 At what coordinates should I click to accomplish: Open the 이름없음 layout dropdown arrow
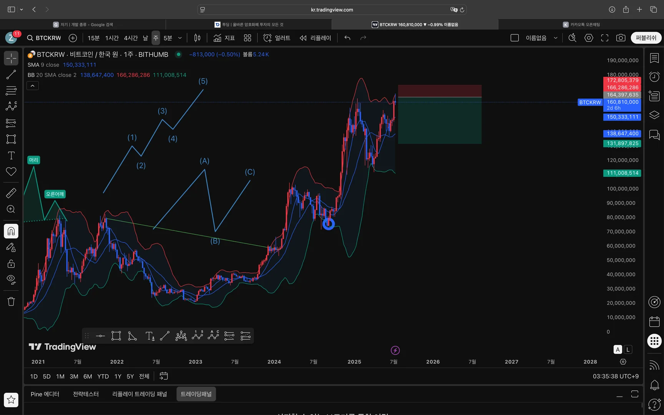(x=555, y=38)
